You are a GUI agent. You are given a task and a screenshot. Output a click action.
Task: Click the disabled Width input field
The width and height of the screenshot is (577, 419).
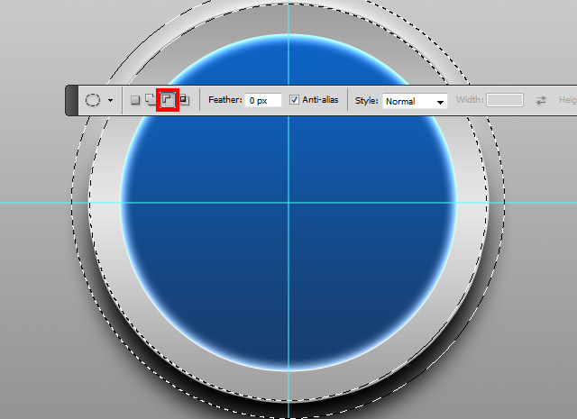[505, 100]
